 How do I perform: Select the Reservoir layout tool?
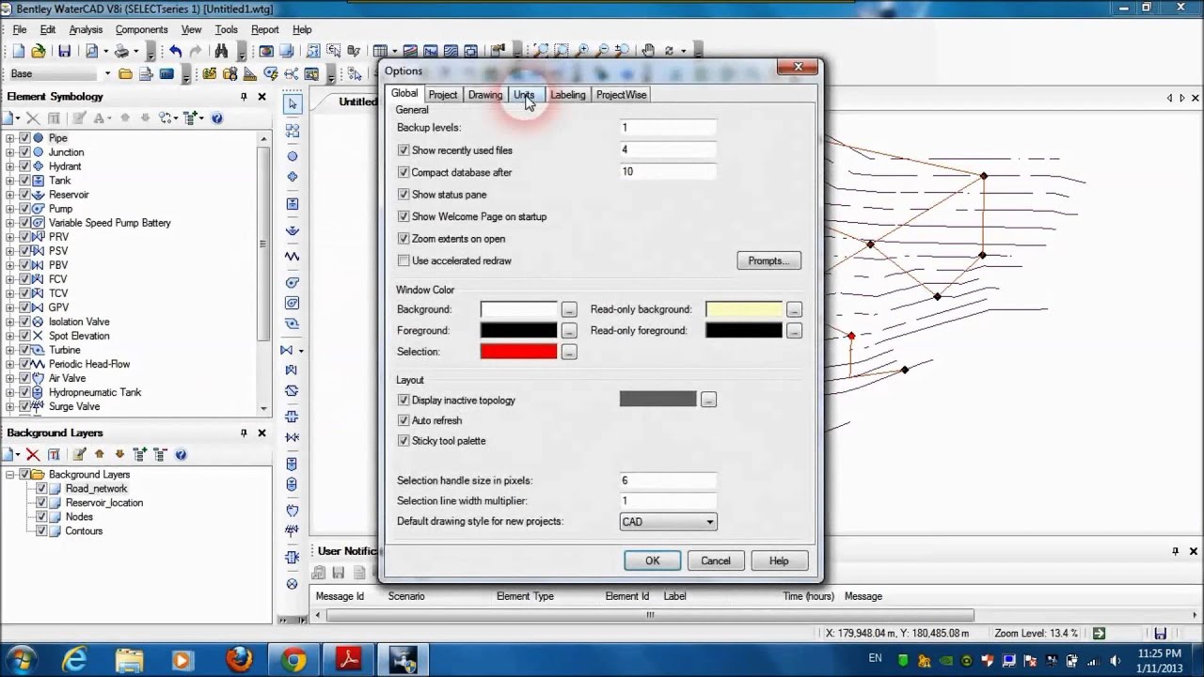[293, 230]
